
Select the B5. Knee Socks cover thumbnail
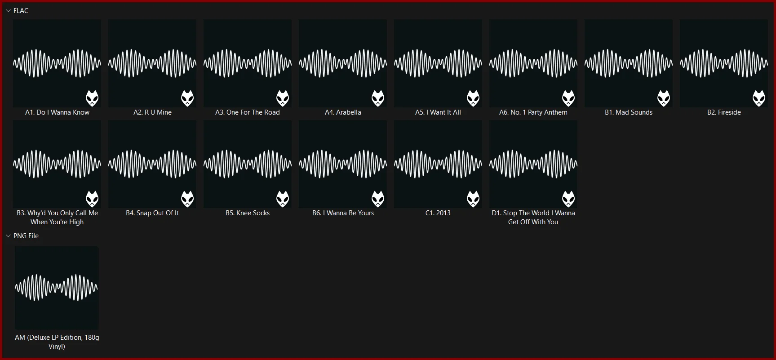point(248,164)
